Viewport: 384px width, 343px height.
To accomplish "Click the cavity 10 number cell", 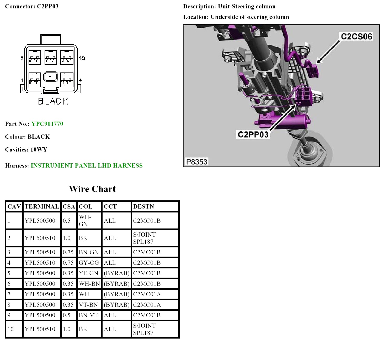I will coord(11,329).
